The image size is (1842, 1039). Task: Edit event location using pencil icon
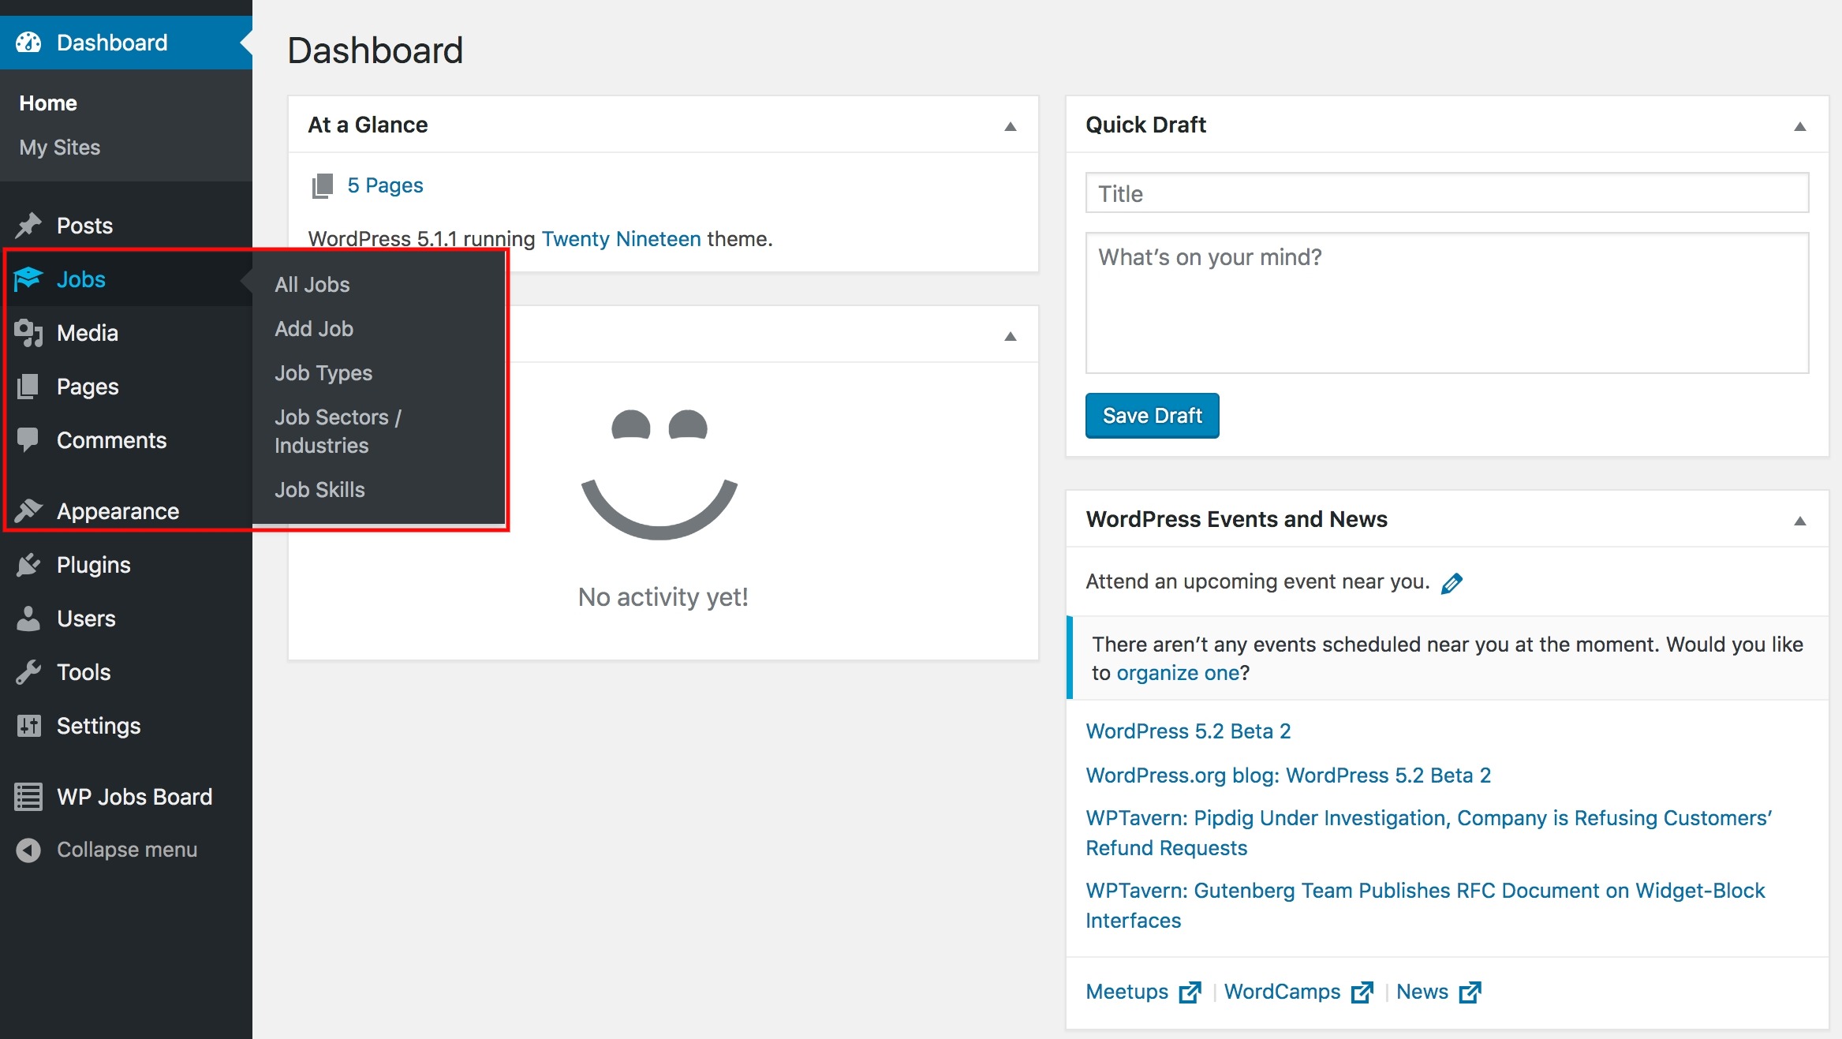click(x=1452, y=583)
